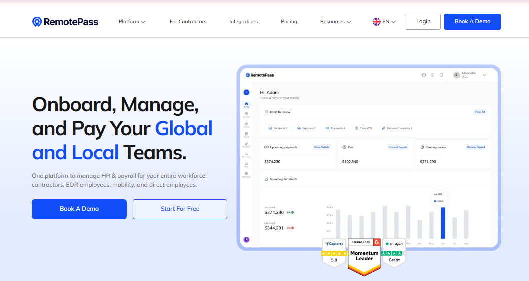529x281 pixels.
Task: Click the RemotePass logo inside the dashboard
Action: point(260,75)
